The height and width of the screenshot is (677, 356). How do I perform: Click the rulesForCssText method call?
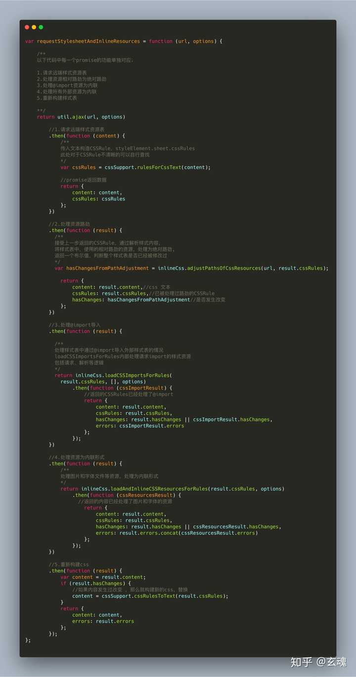(157, 167)
